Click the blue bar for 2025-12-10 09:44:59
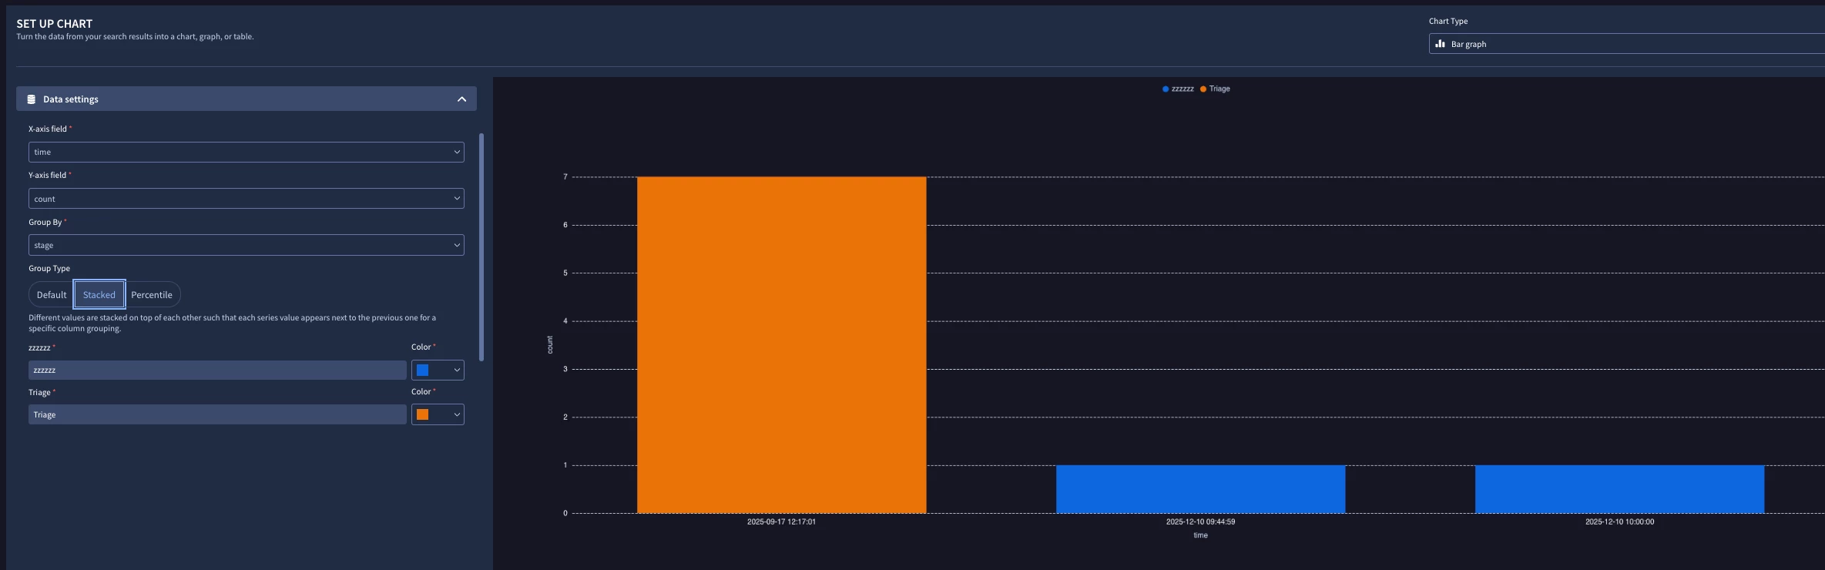 [1200, 489]
